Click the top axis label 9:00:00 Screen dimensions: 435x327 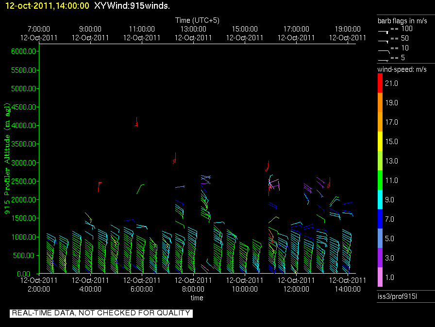(90, 29)
